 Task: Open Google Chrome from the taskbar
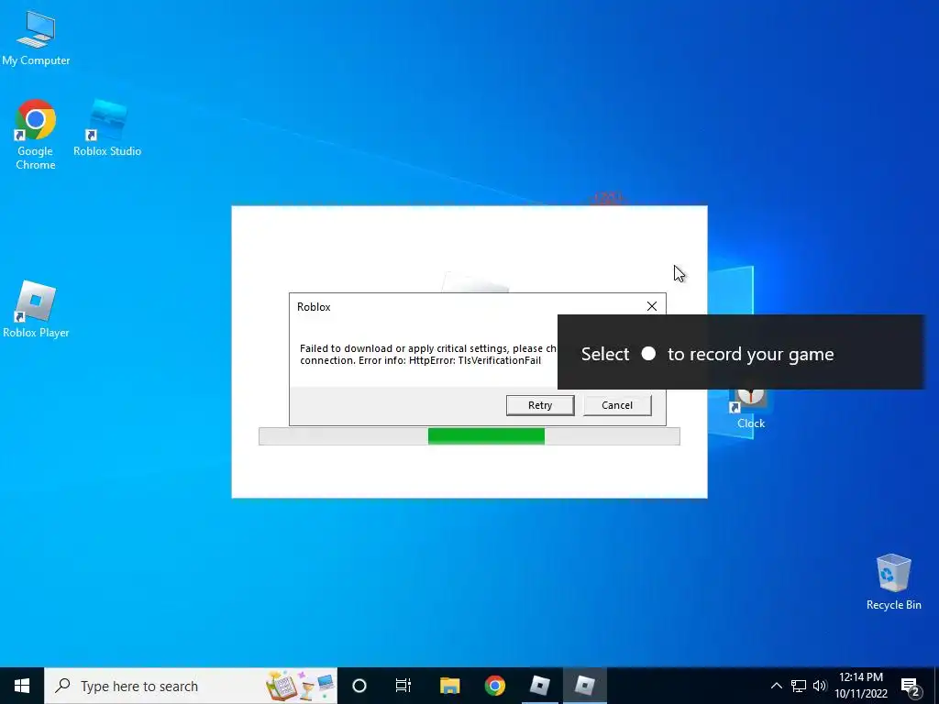[494, 686]
